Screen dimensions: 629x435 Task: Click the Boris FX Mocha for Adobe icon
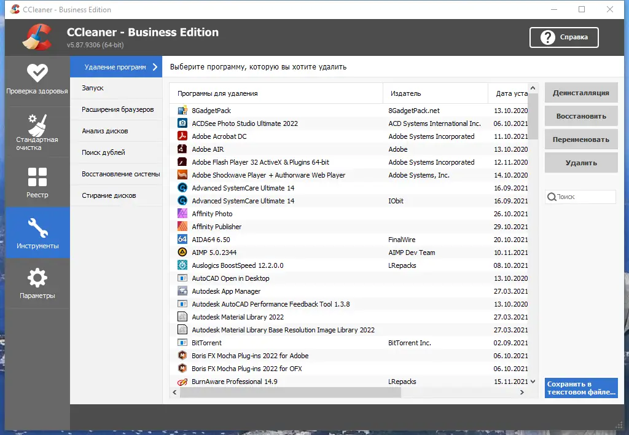point(182,356)
